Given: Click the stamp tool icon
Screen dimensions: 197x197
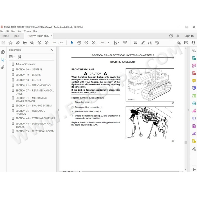Looking at the screenshot, I should (157, 43).
